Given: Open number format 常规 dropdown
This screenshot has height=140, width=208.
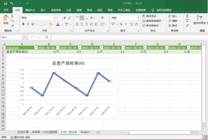Looking at the screenshot, I should pos(137,18).
